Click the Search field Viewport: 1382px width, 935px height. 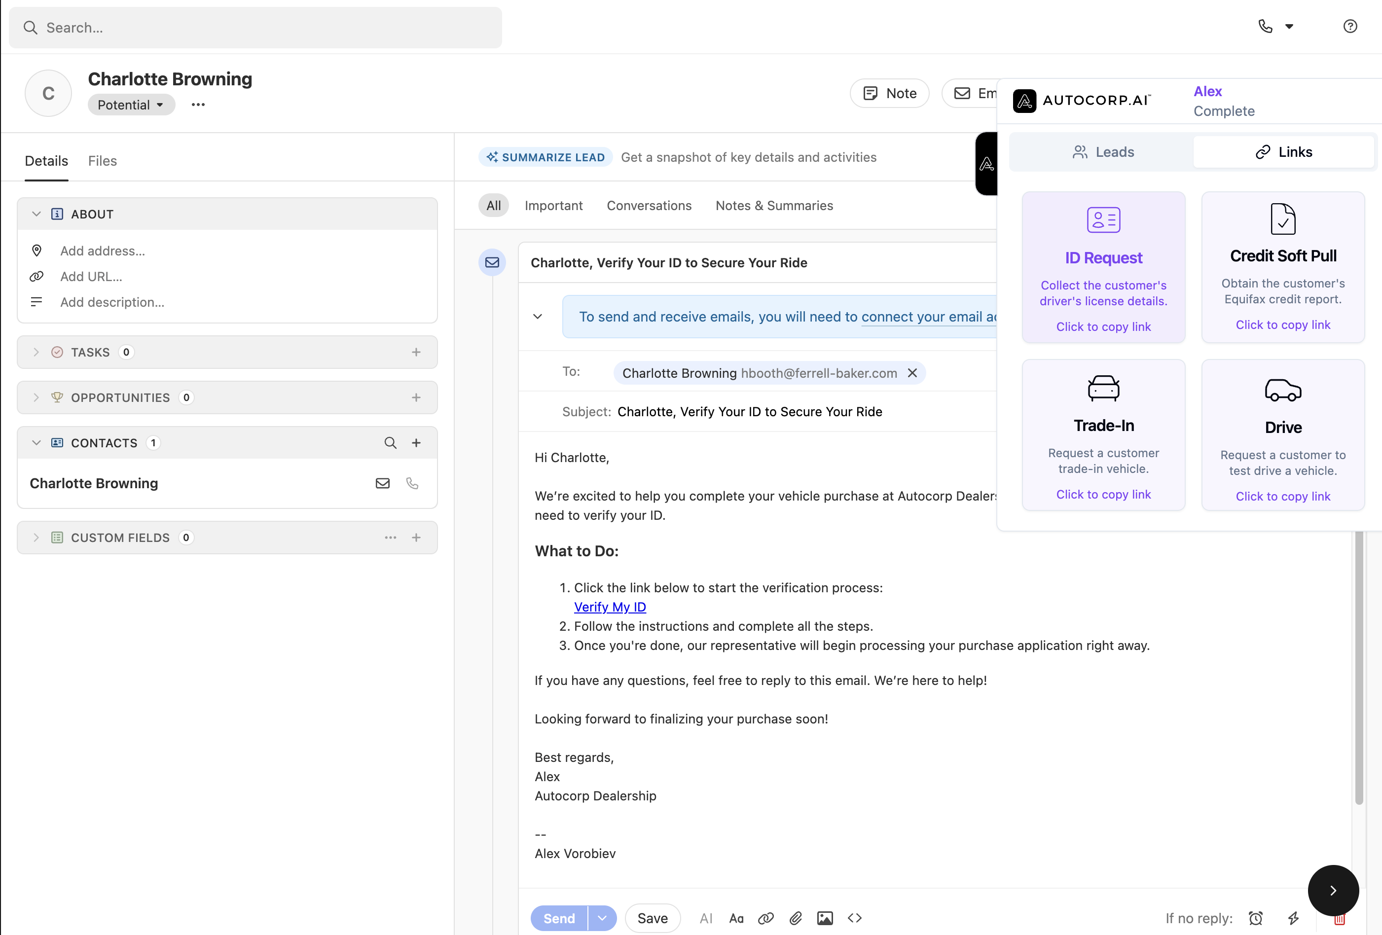click(x=255, y=27)
